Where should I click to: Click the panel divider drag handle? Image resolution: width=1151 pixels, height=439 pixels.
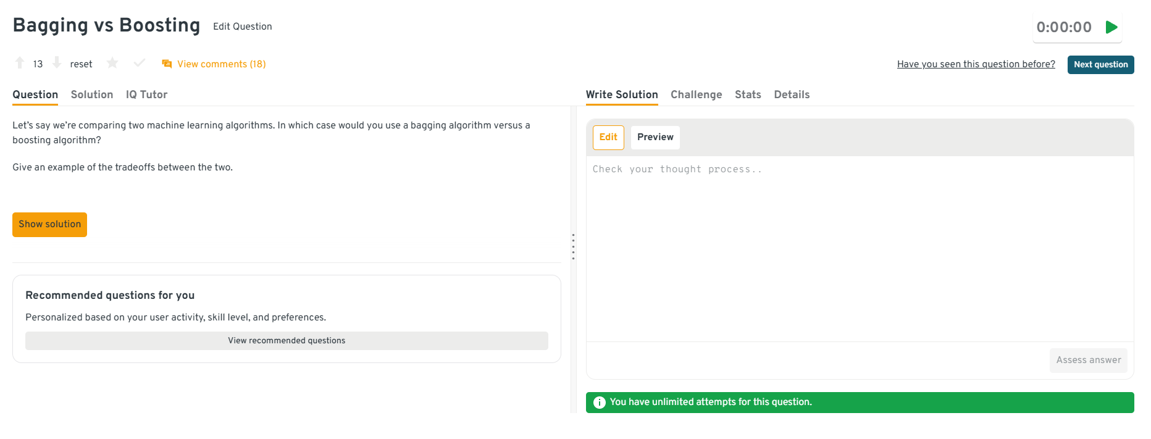pyautogui.click(x=573, y=246)
